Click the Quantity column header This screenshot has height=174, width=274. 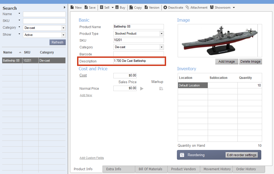tap(245, 78)
